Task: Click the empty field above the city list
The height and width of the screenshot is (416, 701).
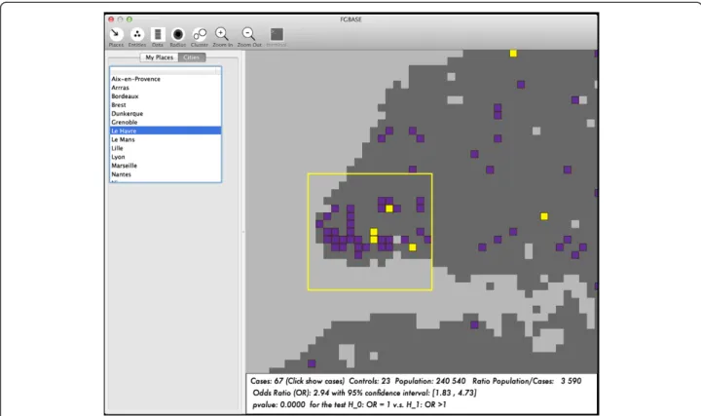Action: [166, 71]
